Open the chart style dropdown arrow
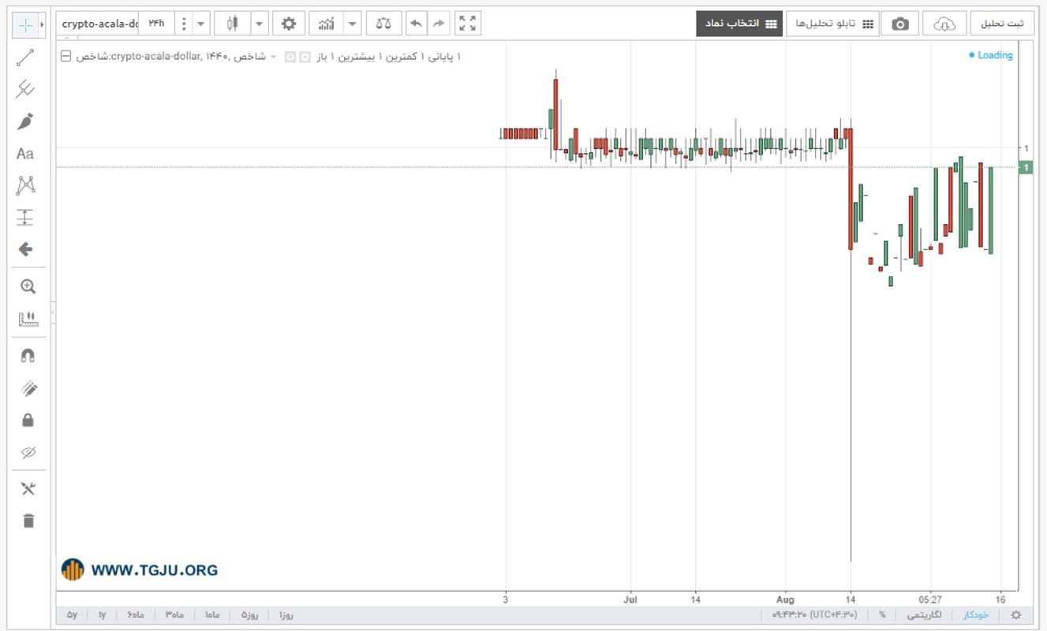 260,24
